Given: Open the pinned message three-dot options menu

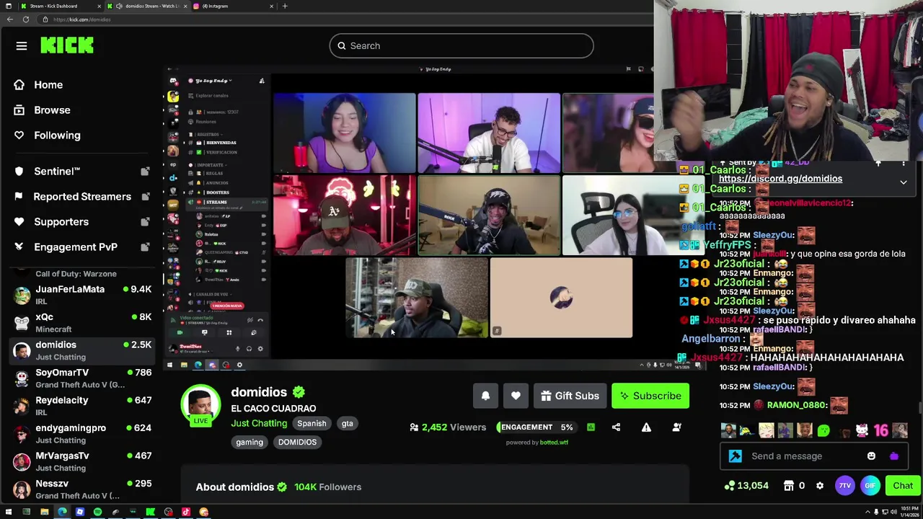Looking at the screenshot, I should [x=904, y=164].
